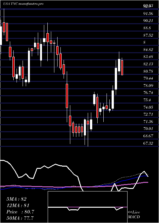Click the 74.05 price axis label
This screenshot has height=223, width=159.
tap(148, 107)
